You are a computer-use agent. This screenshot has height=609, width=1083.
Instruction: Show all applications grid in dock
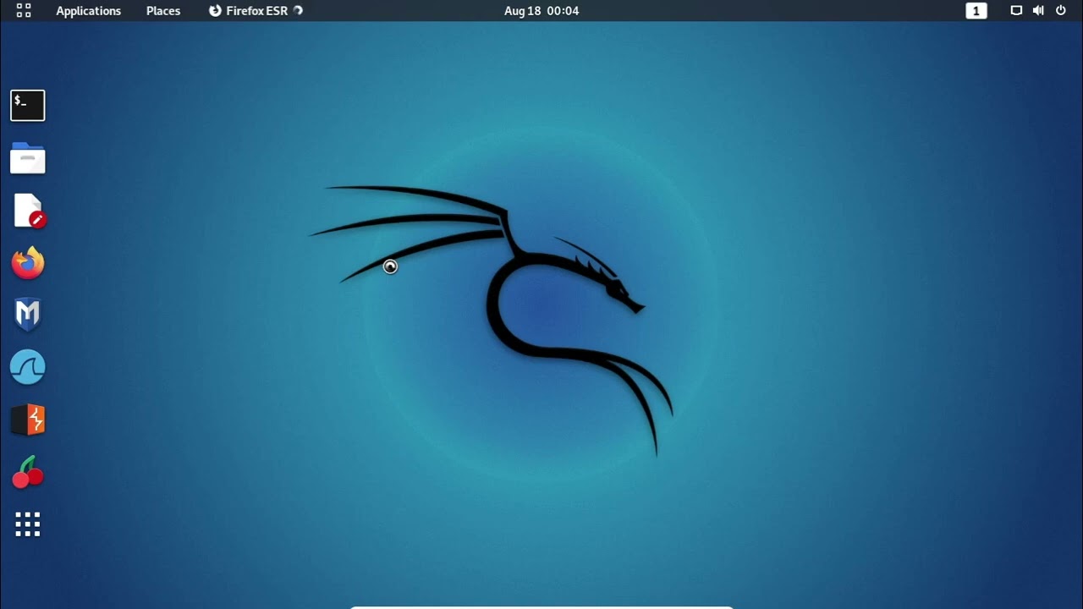pos(28,524)
